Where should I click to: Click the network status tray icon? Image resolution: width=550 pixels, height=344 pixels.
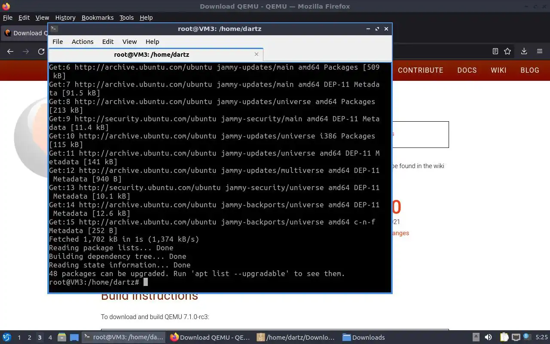(516, 337)
